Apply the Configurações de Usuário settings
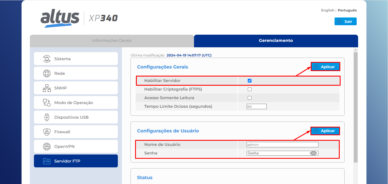 click(325, 131)
